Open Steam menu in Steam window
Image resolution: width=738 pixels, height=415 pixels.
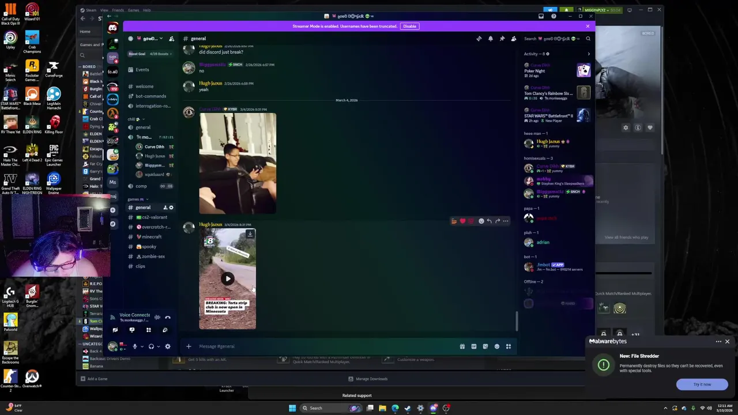91,10
